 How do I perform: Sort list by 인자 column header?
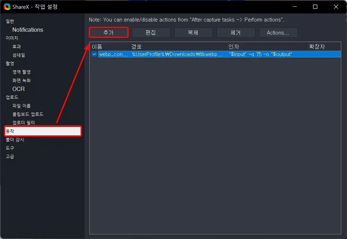click(267, 47)
